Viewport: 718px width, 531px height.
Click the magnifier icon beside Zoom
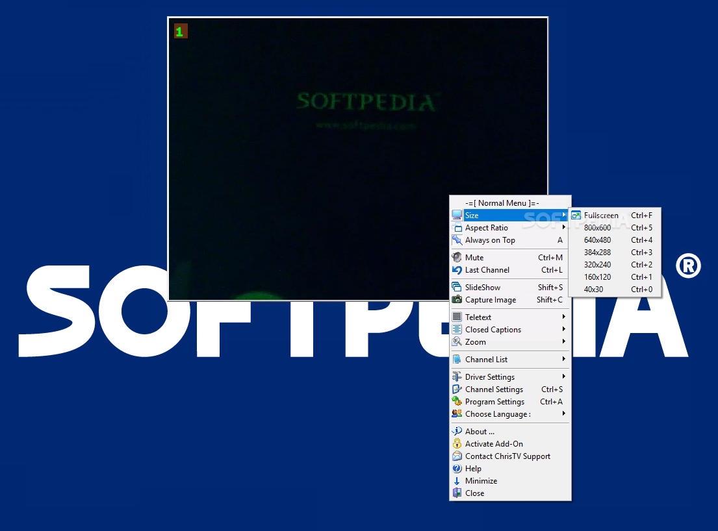[457, 341]
